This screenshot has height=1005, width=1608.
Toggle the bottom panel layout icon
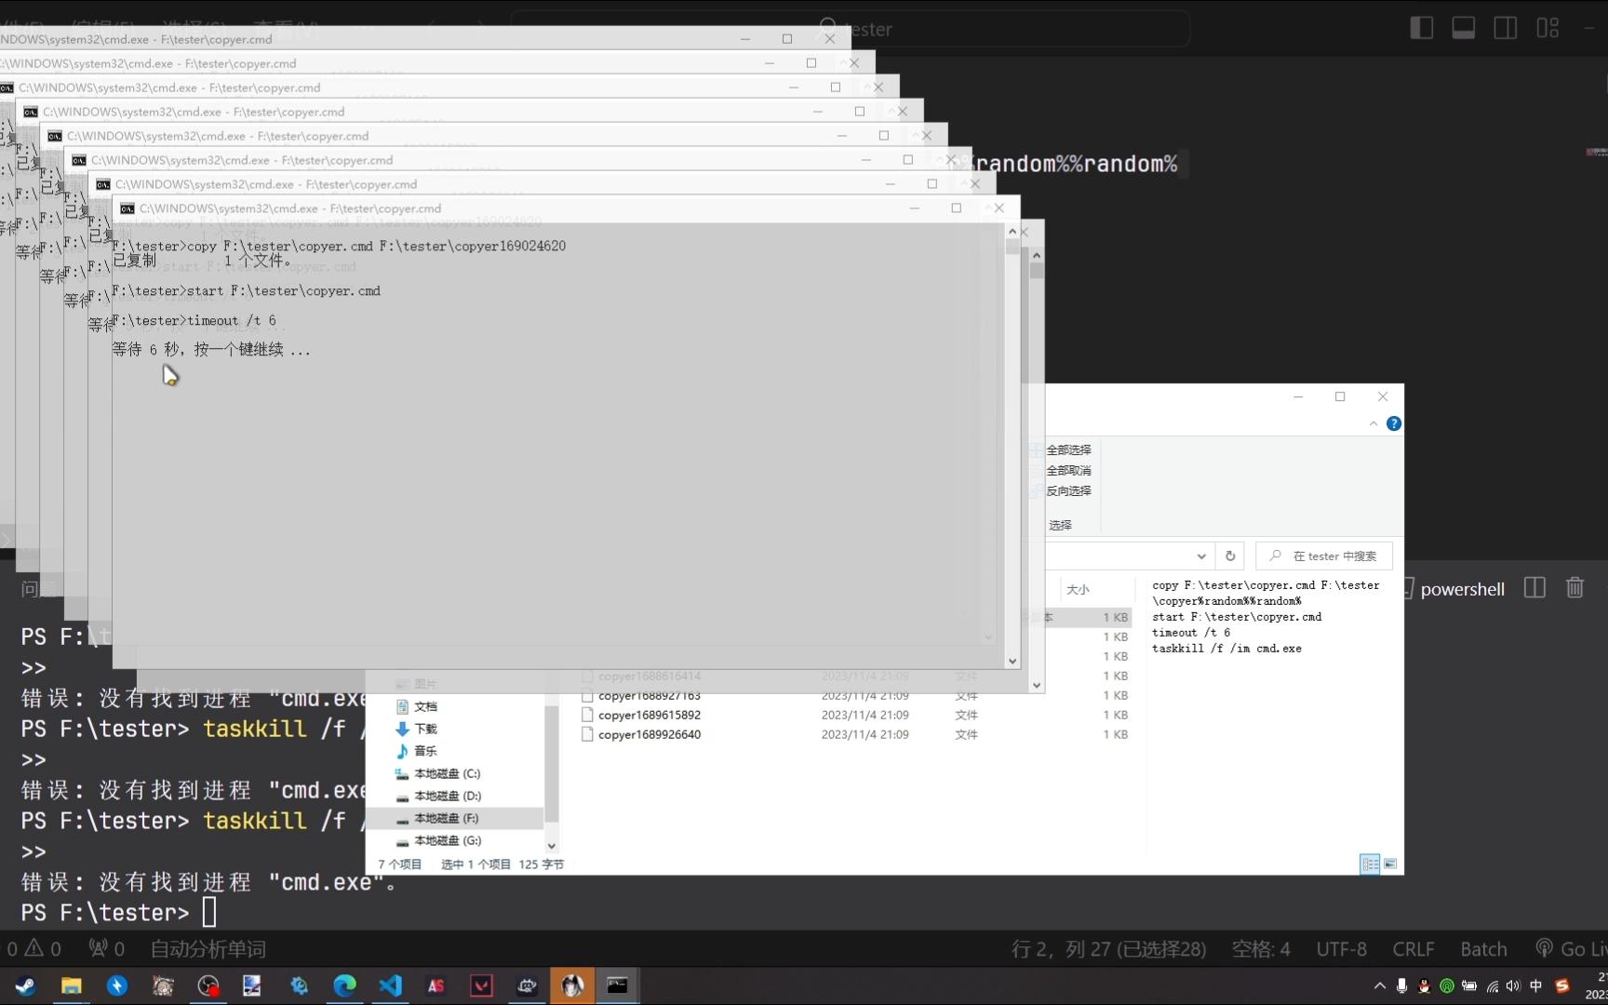pos(1463,27)
